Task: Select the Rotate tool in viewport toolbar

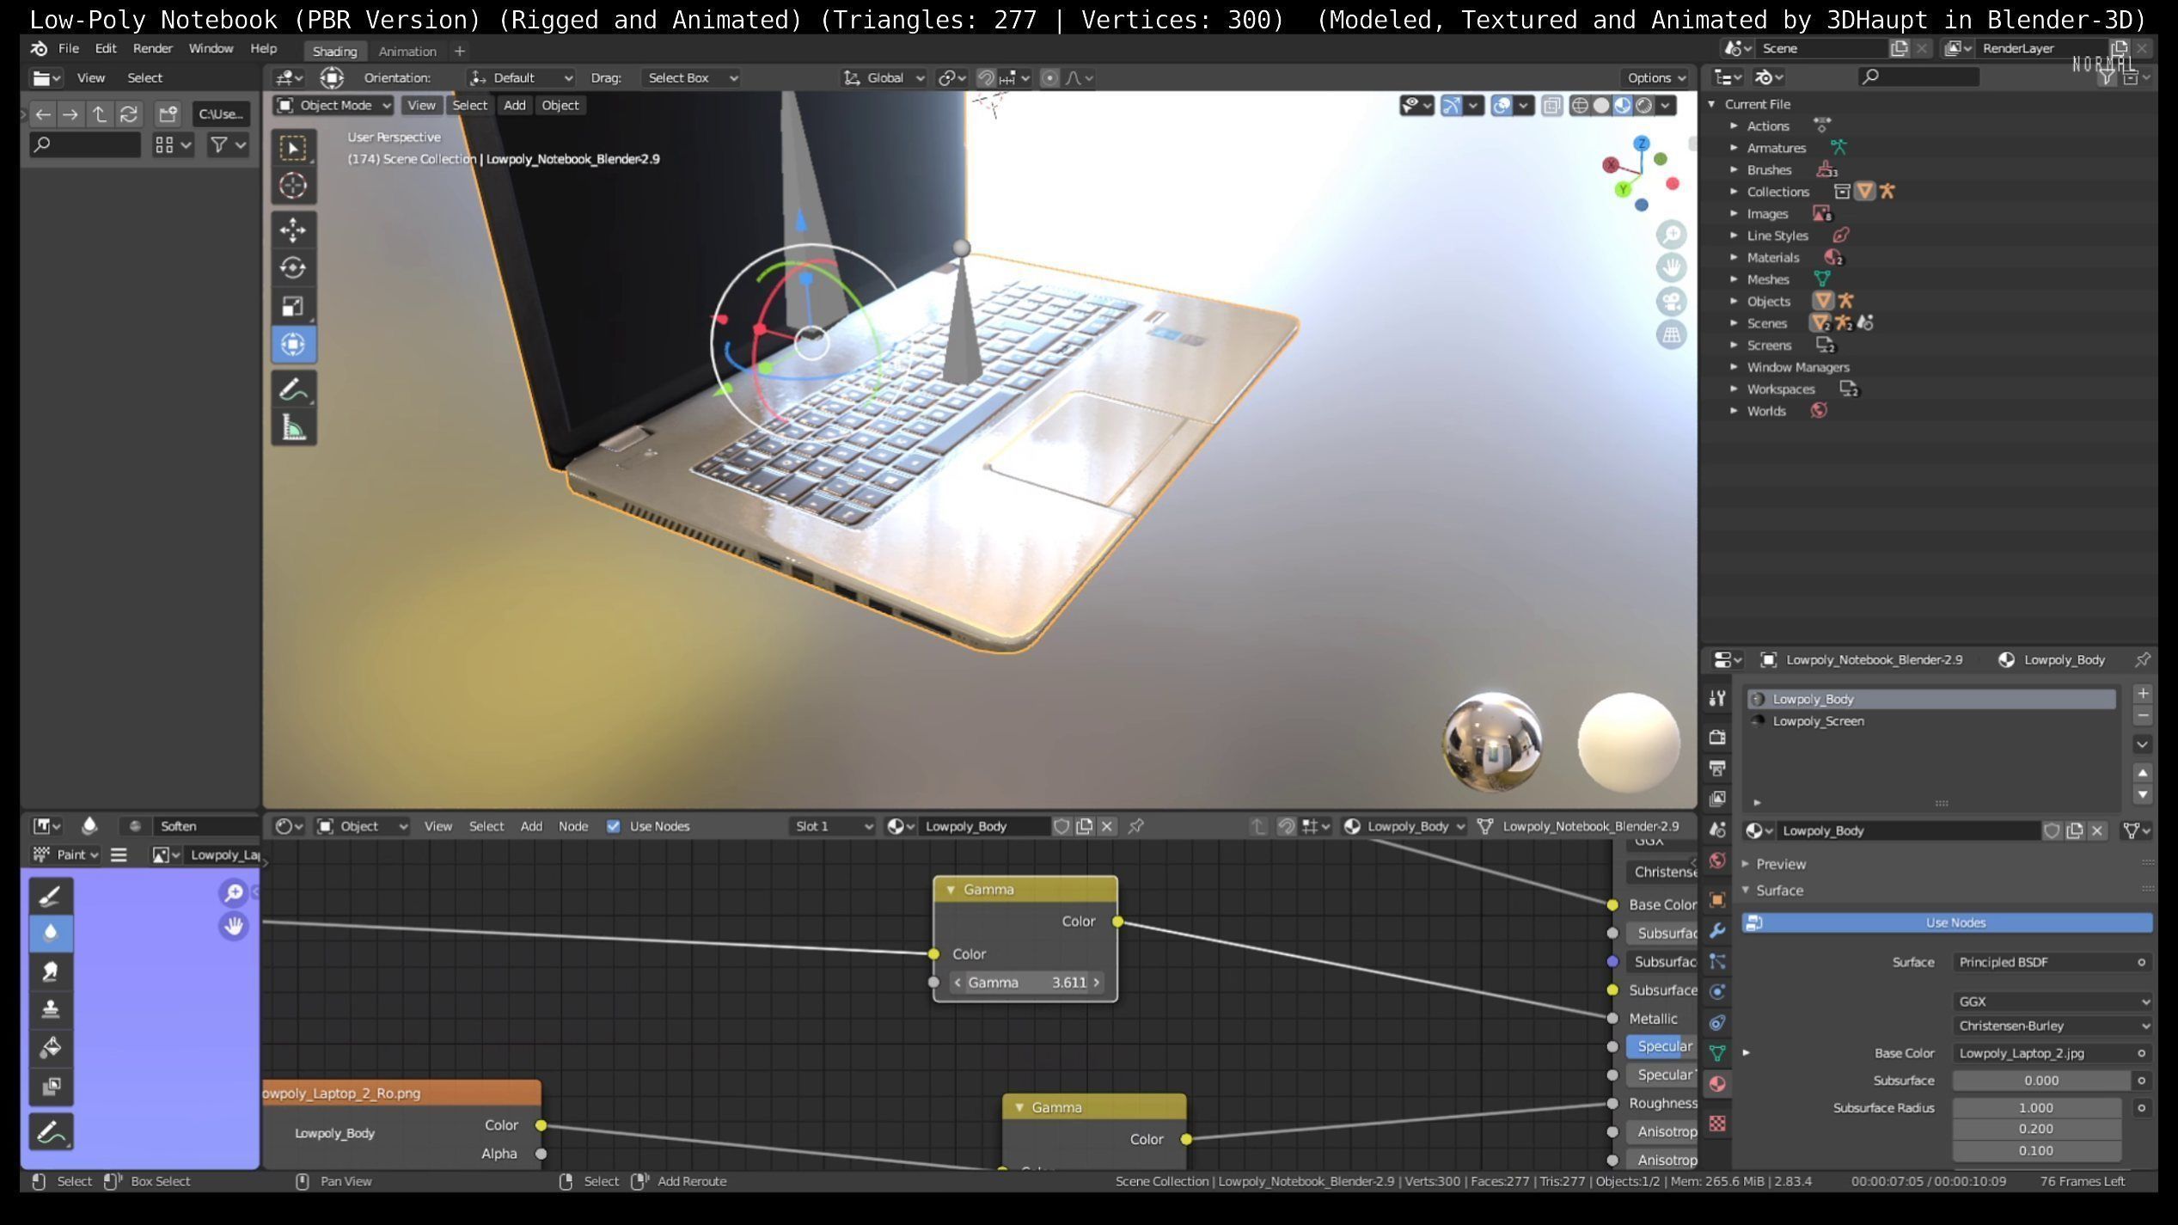Action: (x=293, y=267)
